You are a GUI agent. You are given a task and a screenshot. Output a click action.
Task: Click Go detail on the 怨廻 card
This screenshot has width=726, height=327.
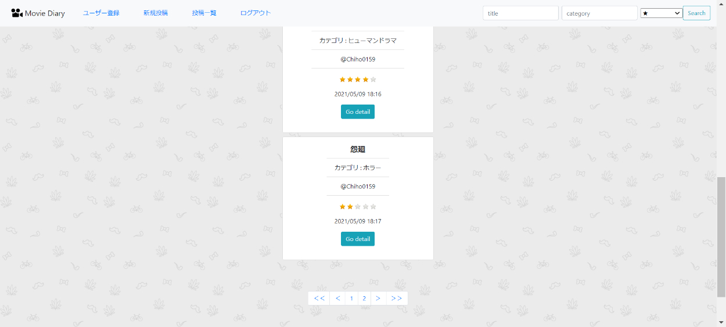point(358,239)
